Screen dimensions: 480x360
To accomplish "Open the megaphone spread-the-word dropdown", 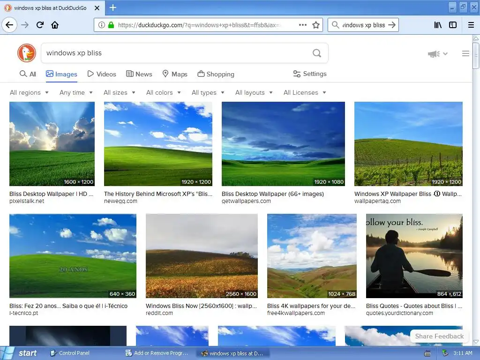I will click(x=437, y=54).
